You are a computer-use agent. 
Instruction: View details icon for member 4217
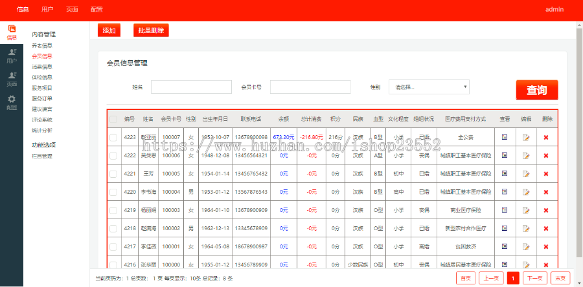505,246
